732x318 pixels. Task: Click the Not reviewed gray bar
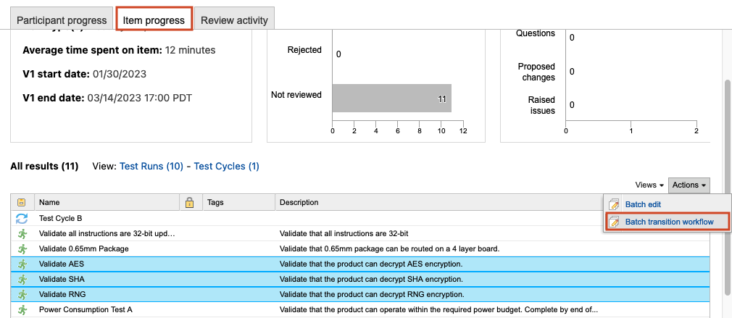(391, 98)
